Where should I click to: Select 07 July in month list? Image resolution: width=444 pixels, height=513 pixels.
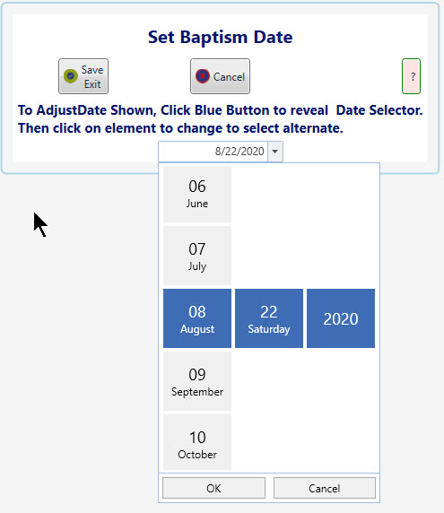197,256
